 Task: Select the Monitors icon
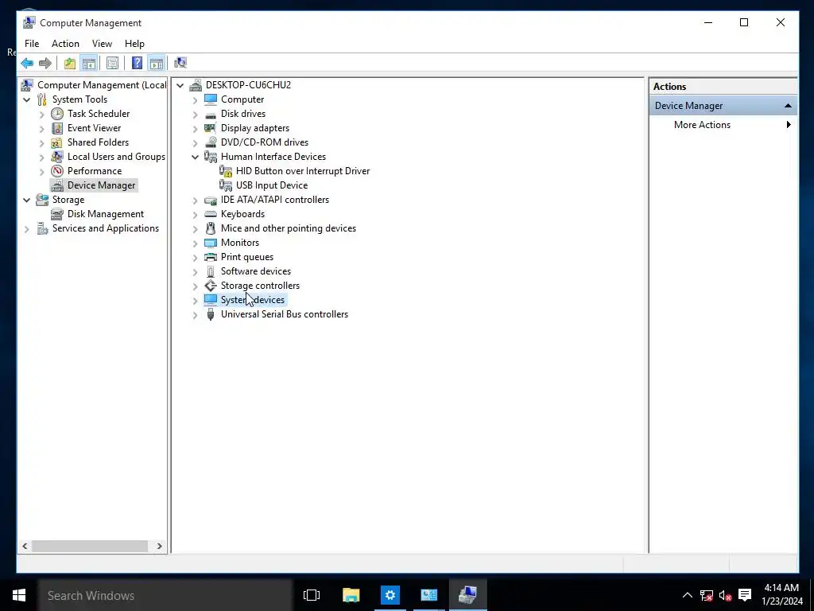(210, 243)
